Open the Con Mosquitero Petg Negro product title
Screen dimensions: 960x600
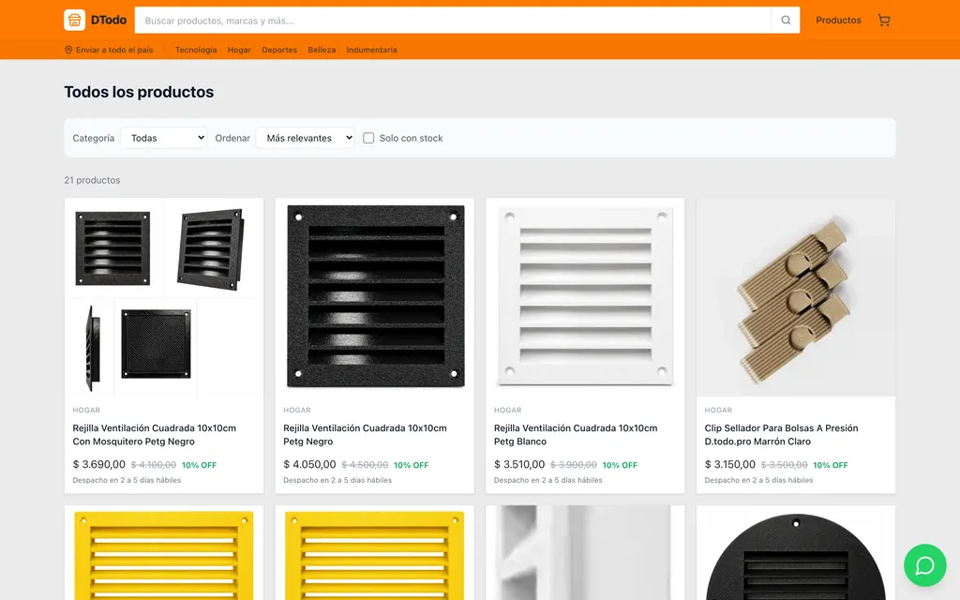click(x=155, y=435)
